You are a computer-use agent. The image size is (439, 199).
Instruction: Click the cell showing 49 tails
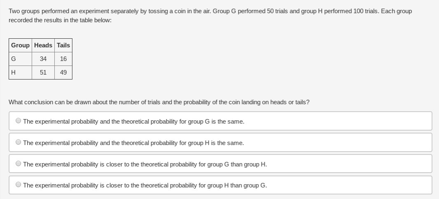point(63,73)
